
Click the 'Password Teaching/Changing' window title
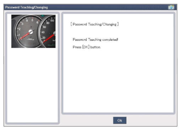27,7
